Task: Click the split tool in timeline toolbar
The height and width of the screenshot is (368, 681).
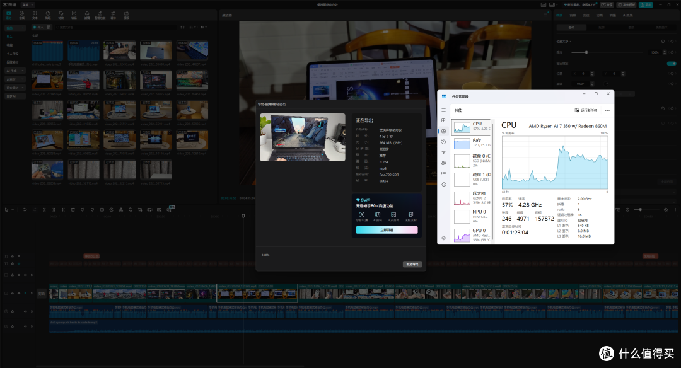Action: (x=44, y=210)
